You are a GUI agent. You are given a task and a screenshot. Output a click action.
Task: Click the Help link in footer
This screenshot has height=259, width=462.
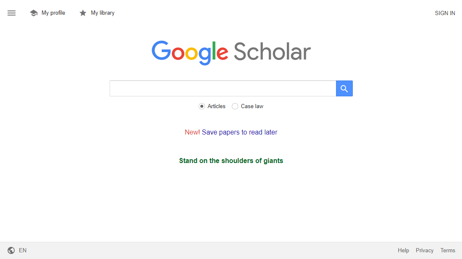403,250
